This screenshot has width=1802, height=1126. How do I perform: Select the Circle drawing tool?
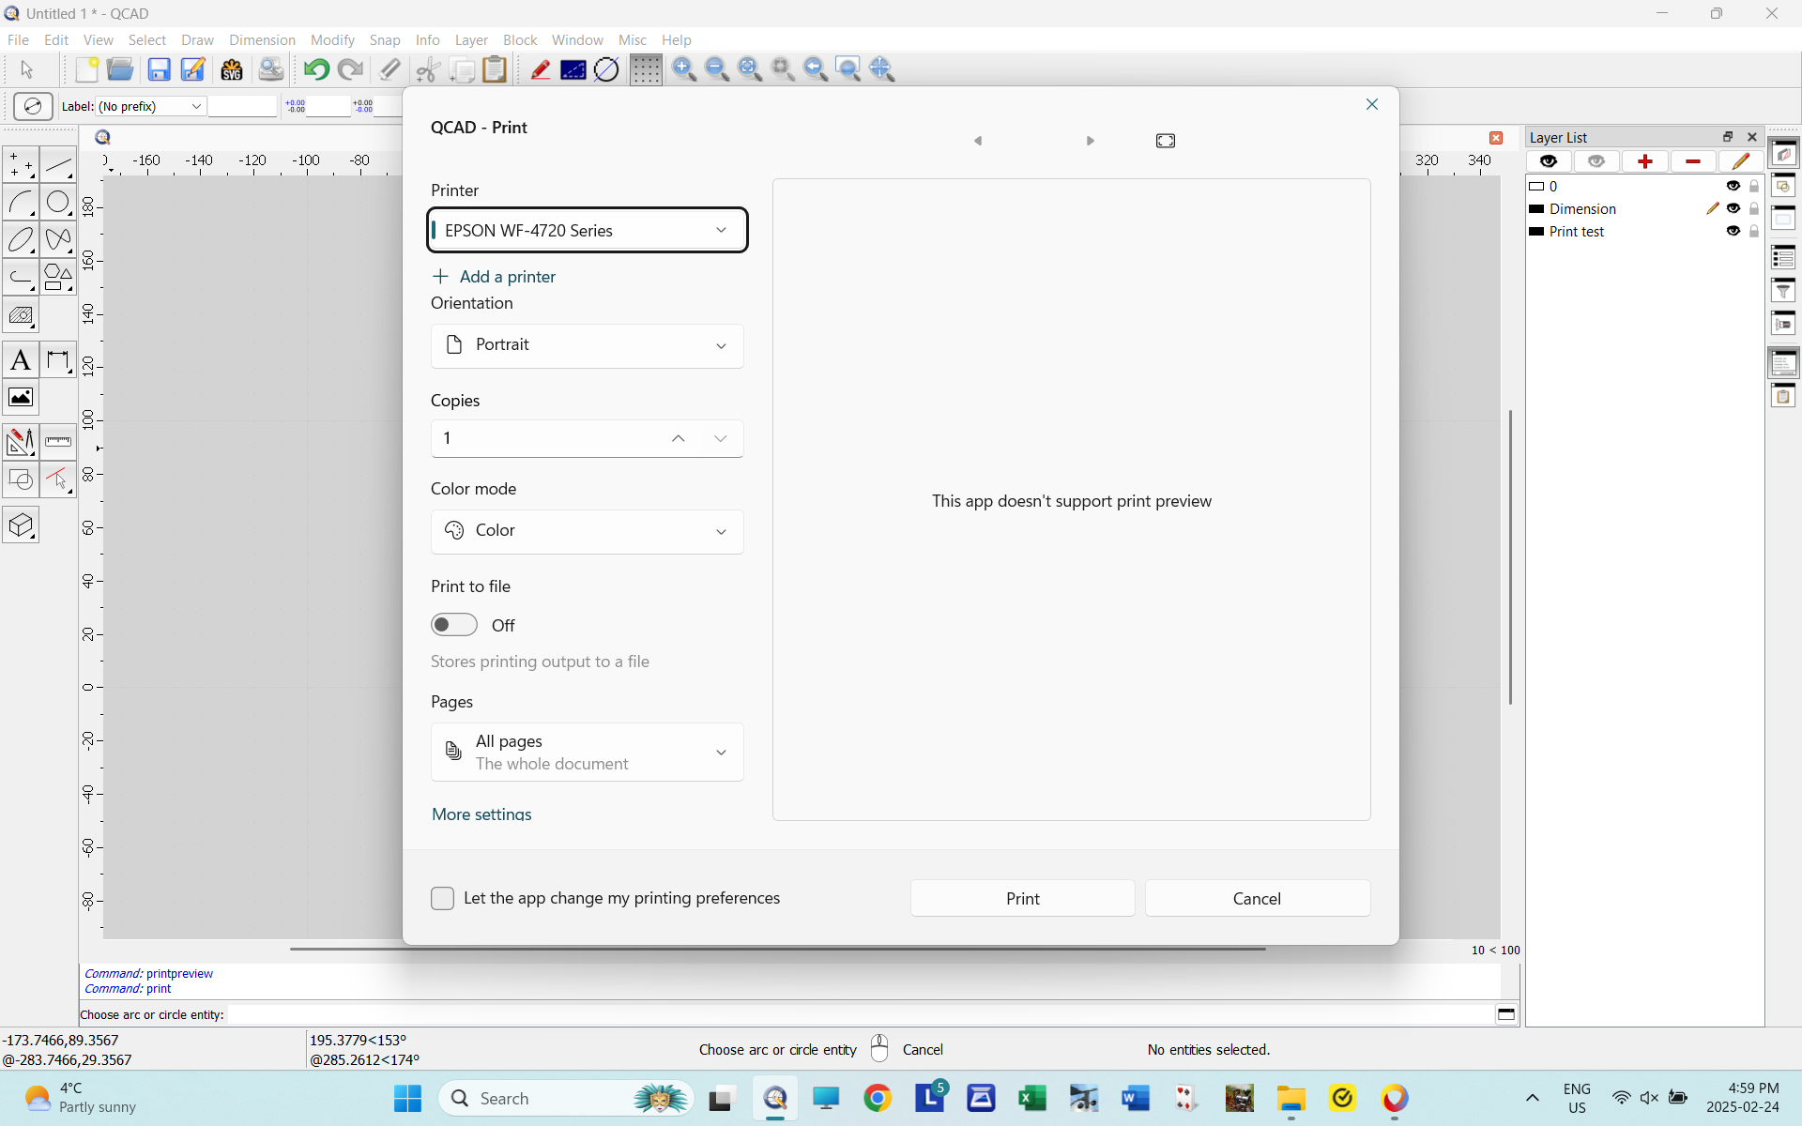[58, 202]
